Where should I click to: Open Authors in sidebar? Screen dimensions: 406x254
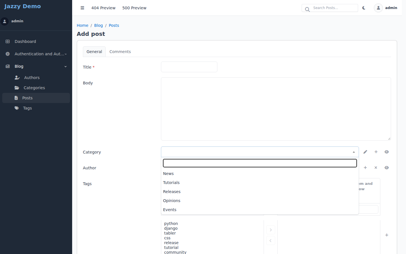(36, 78)
